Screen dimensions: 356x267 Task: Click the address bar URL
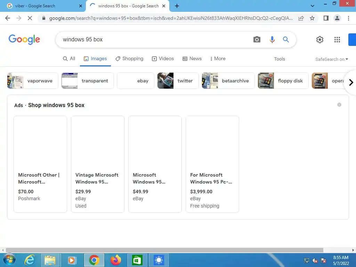coord(171,18)
